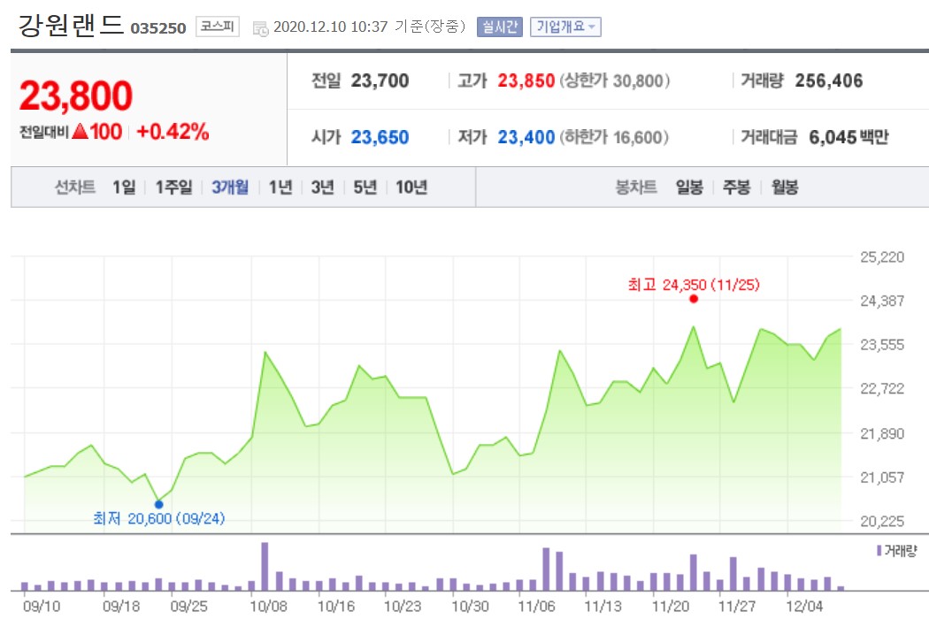Click the red up-triangle change indicator
Image resolution: width=929 pixels, height=627 pixels.
click(x=80, y=132)
